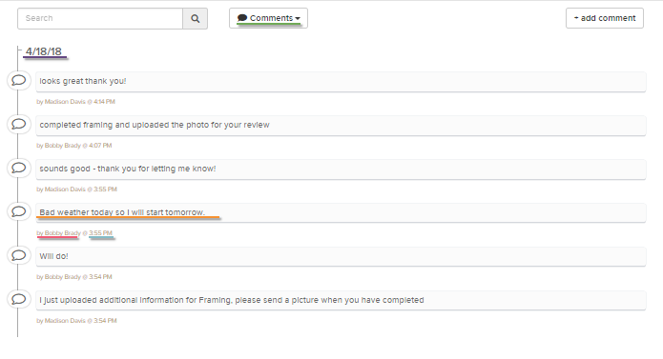Select the 'looks great thank you!' comment box
The height and width of the screenshot is (359, 663).
pos(341,82)
